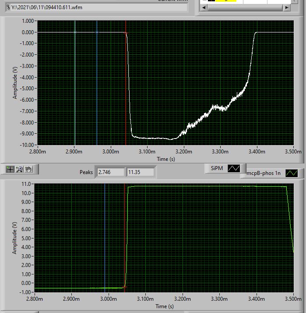
Task: Select the cursor movement tool in graph palette
Action: (10, 169)
